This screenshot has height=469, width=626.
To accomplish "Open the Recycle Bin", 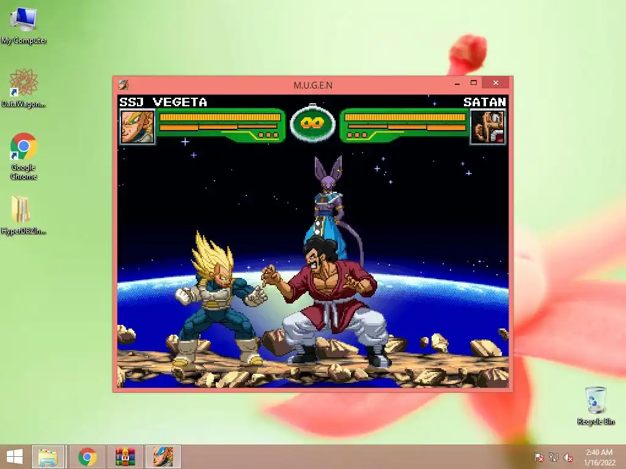I will (x=595, y=405).
